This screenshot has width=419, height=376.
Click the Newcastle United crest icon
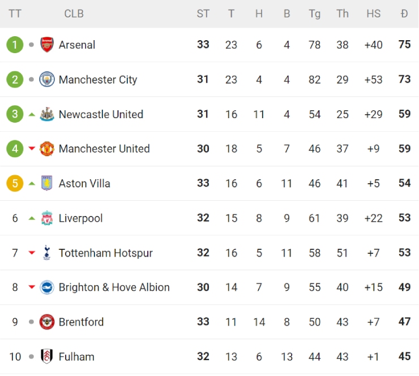coord(47,114)
